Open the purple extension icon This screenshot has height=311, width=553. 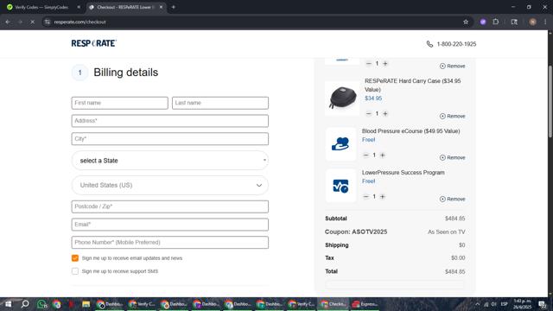pyautogui.click(x=483, y=22)
